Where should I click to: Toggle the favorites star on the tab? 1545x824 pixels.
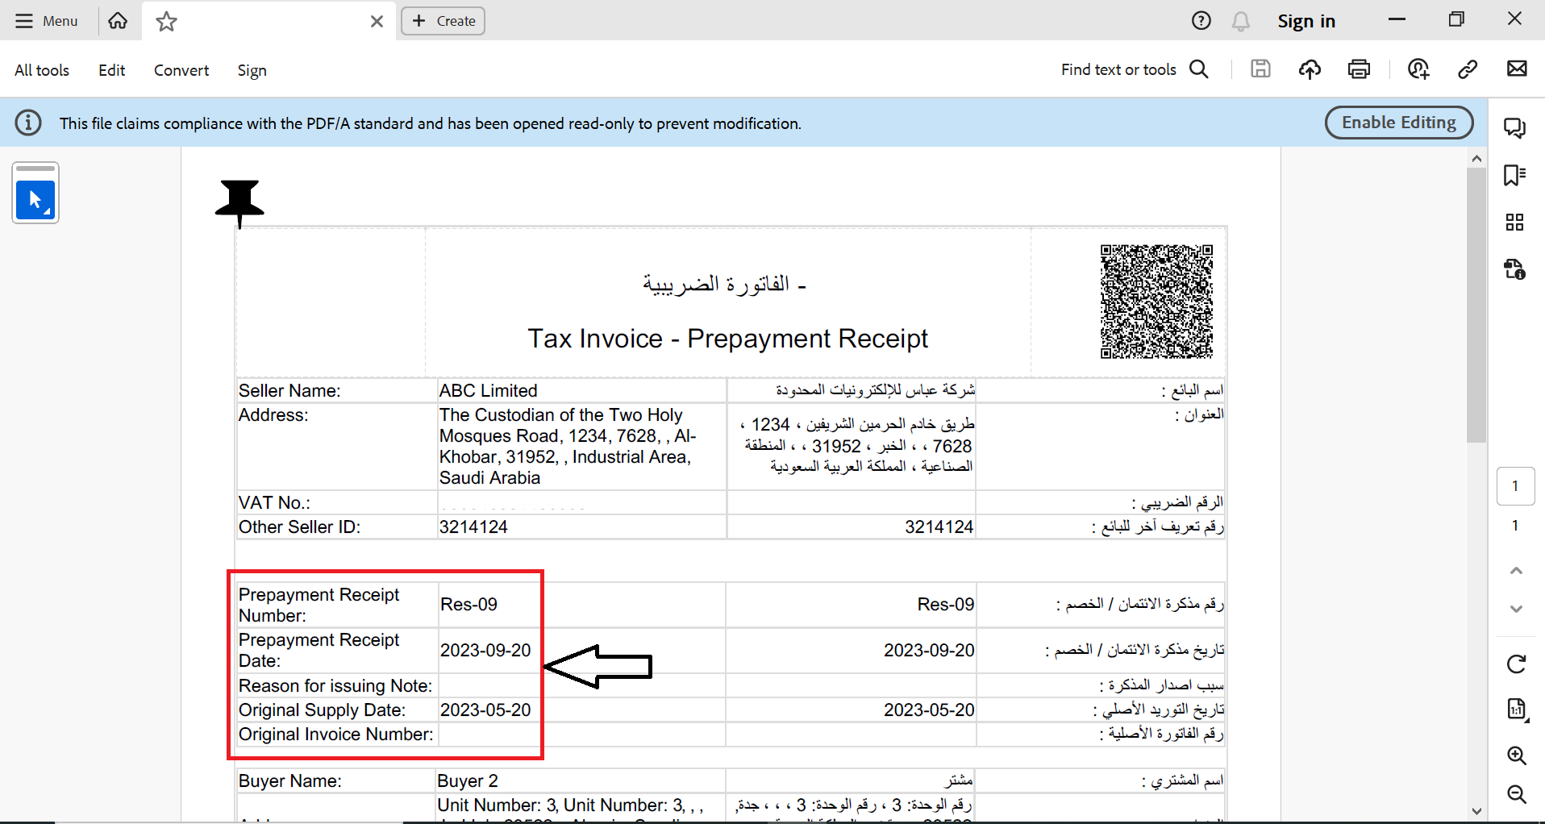pos(166,22)
